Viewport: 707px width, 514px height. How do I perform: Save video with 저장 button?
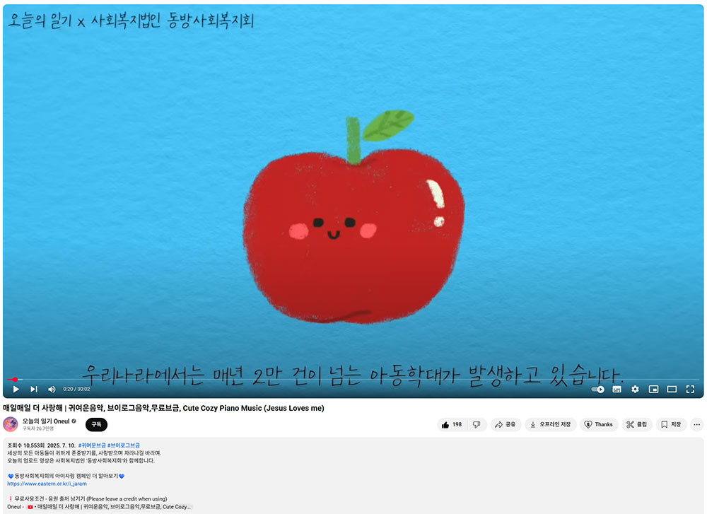(671, 425)
